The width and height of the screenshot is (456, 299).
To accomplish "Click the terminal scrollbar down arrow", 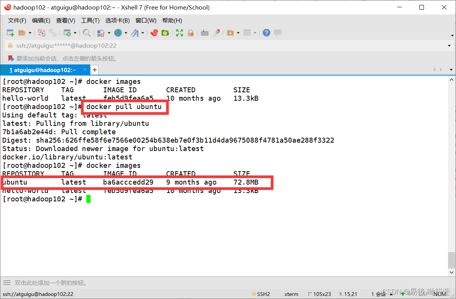I will click(451, 272).
